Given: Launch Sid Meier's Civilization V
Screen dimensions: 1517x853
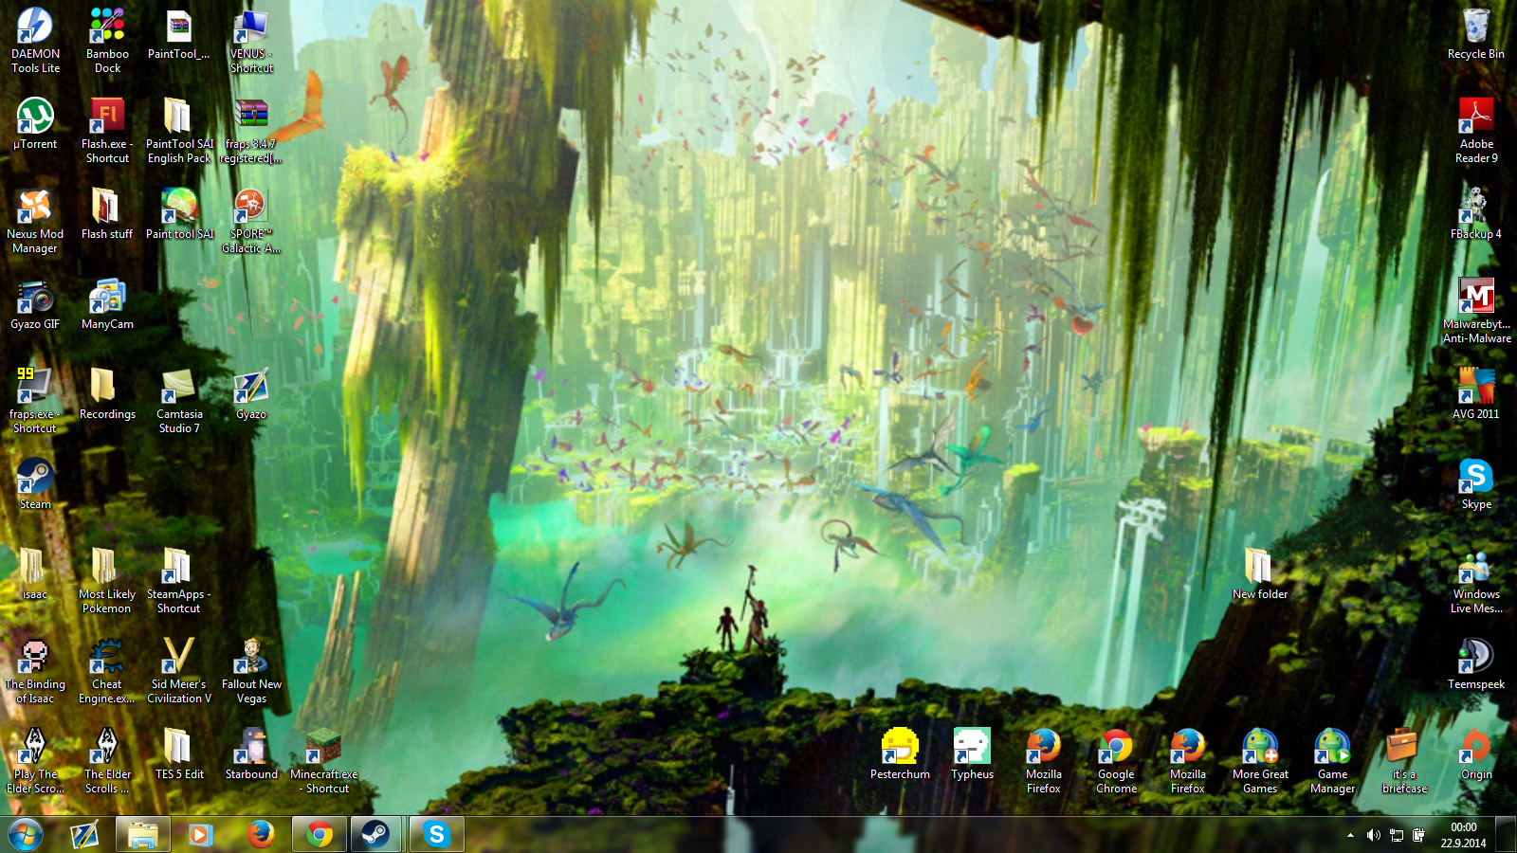Looking at the screenshot, I should [x=179, y=672].
